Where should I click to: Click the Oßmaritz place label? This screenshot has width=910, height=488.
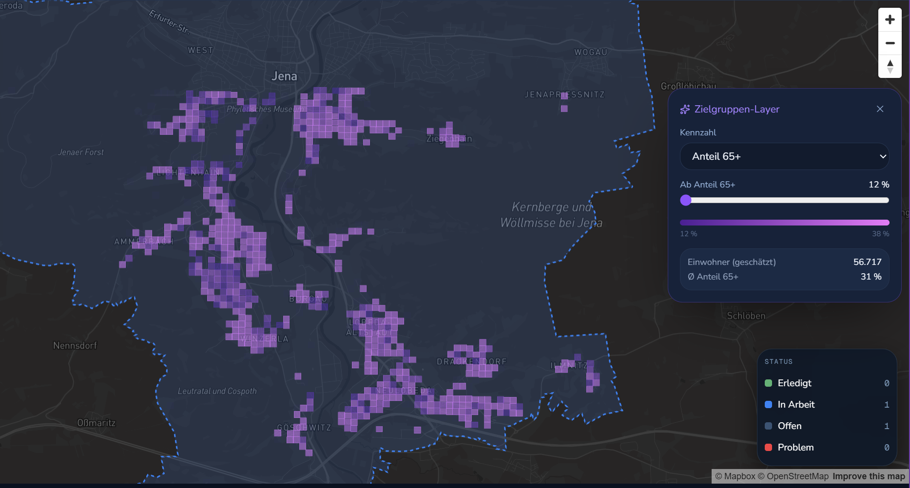coord(96,423)
